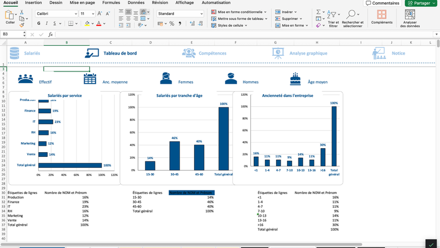The image size is (440, 248).
Task: Toggle underline formatting (S)
Action: [x=54, y=24]
